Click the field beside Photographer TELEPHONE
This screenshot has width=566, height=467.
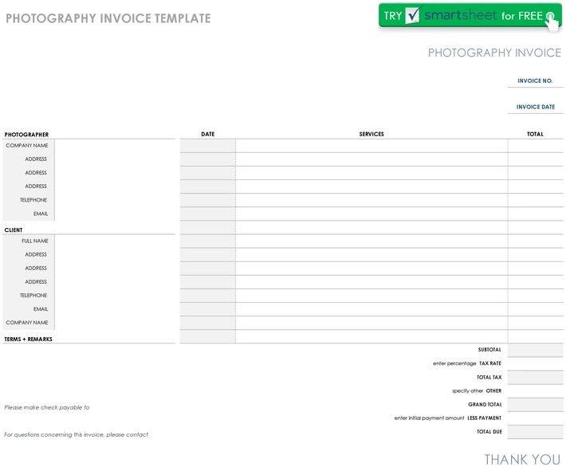pos(115,200)
